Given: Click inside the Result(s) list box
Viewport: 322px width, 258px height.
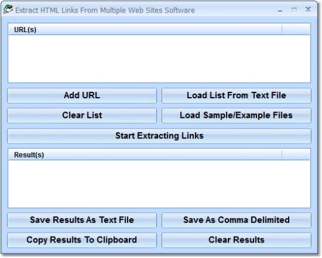Looking at the screenshot, I should coord(159,184).
